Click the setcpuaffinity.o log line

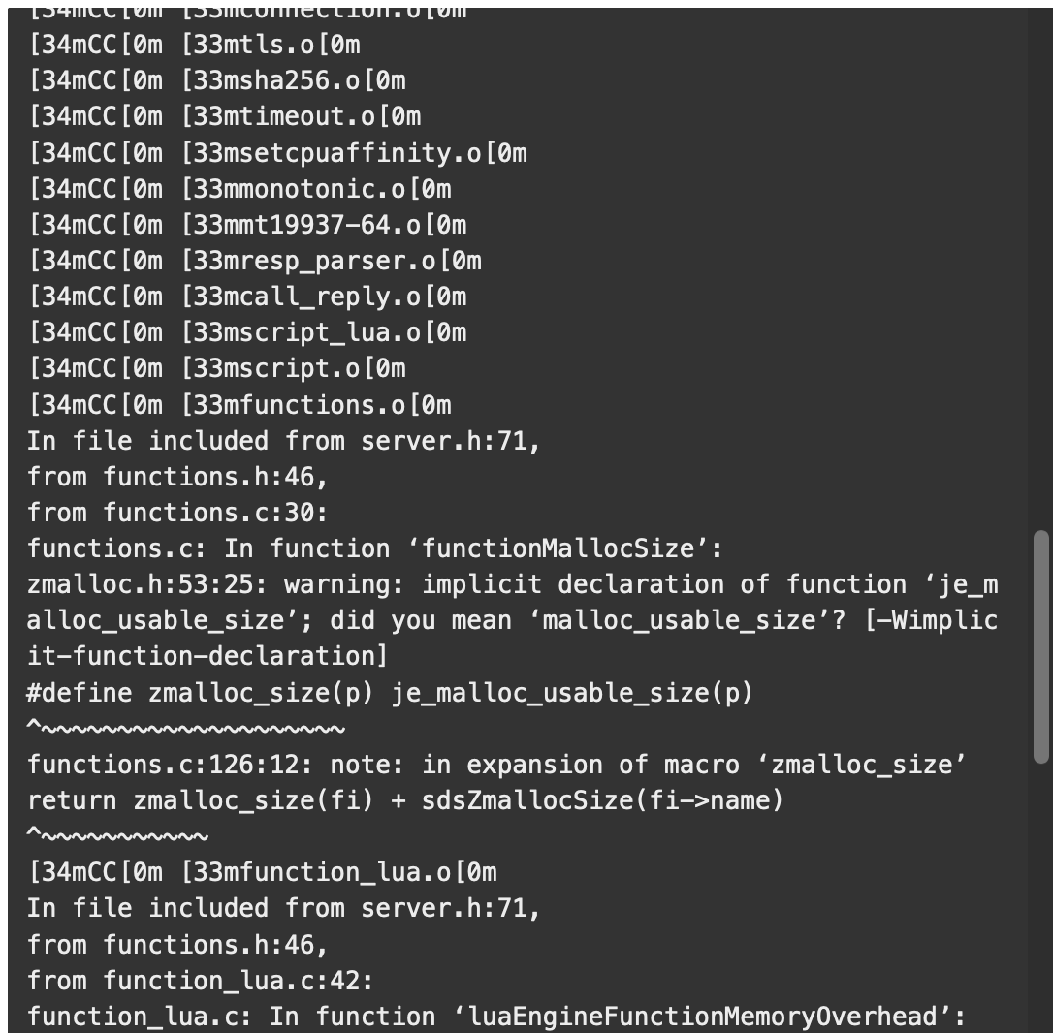point(277,153)
